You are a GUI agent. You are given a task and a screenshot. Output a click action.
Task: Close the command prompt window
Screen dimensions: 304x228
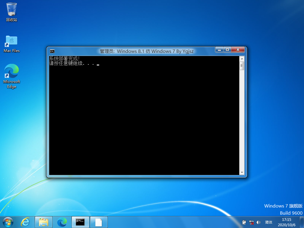tap(238, 50)
